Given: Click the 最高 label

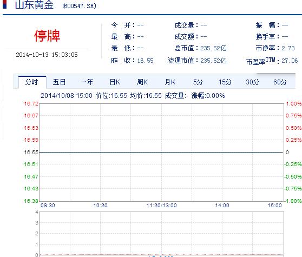Looking at the screenshot, I should click(122, 37).
